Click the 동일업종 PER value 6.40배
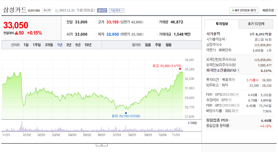The width and height of the screenshot is (278, 152). click(266, 121)
